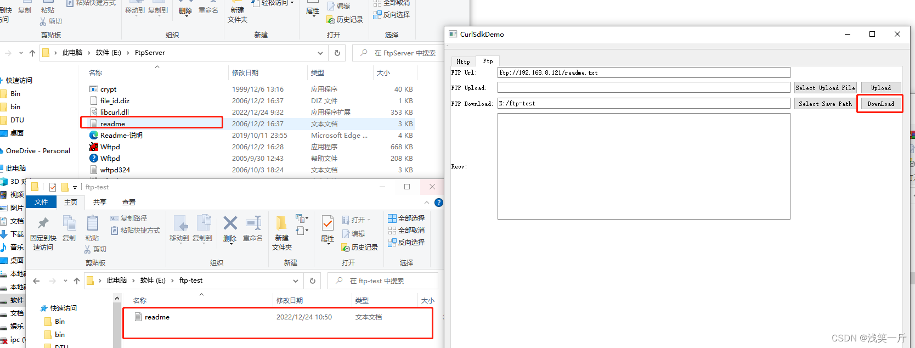Open Customize Quick Access Toolbar dropdown in ftp-test
The height and width of the screenshot is (348, 915).
click(75, 188)
